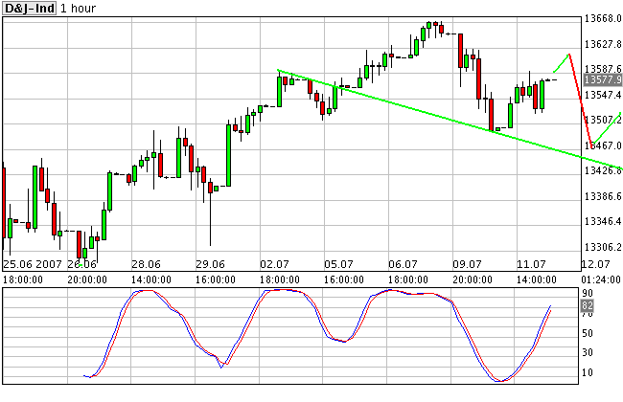Click the 11.07 date label
Screen dimensions: 623x402
pyautogui.click(x=531, y=264)
